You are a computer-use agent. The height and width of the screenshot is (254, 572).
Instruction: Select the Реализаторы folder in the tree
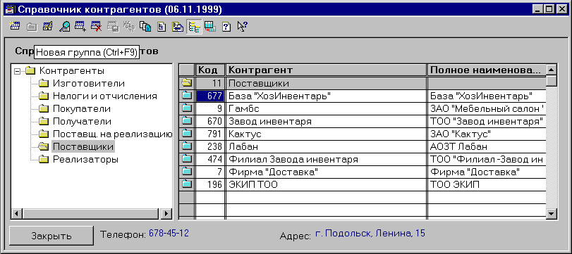coord(85,160)
